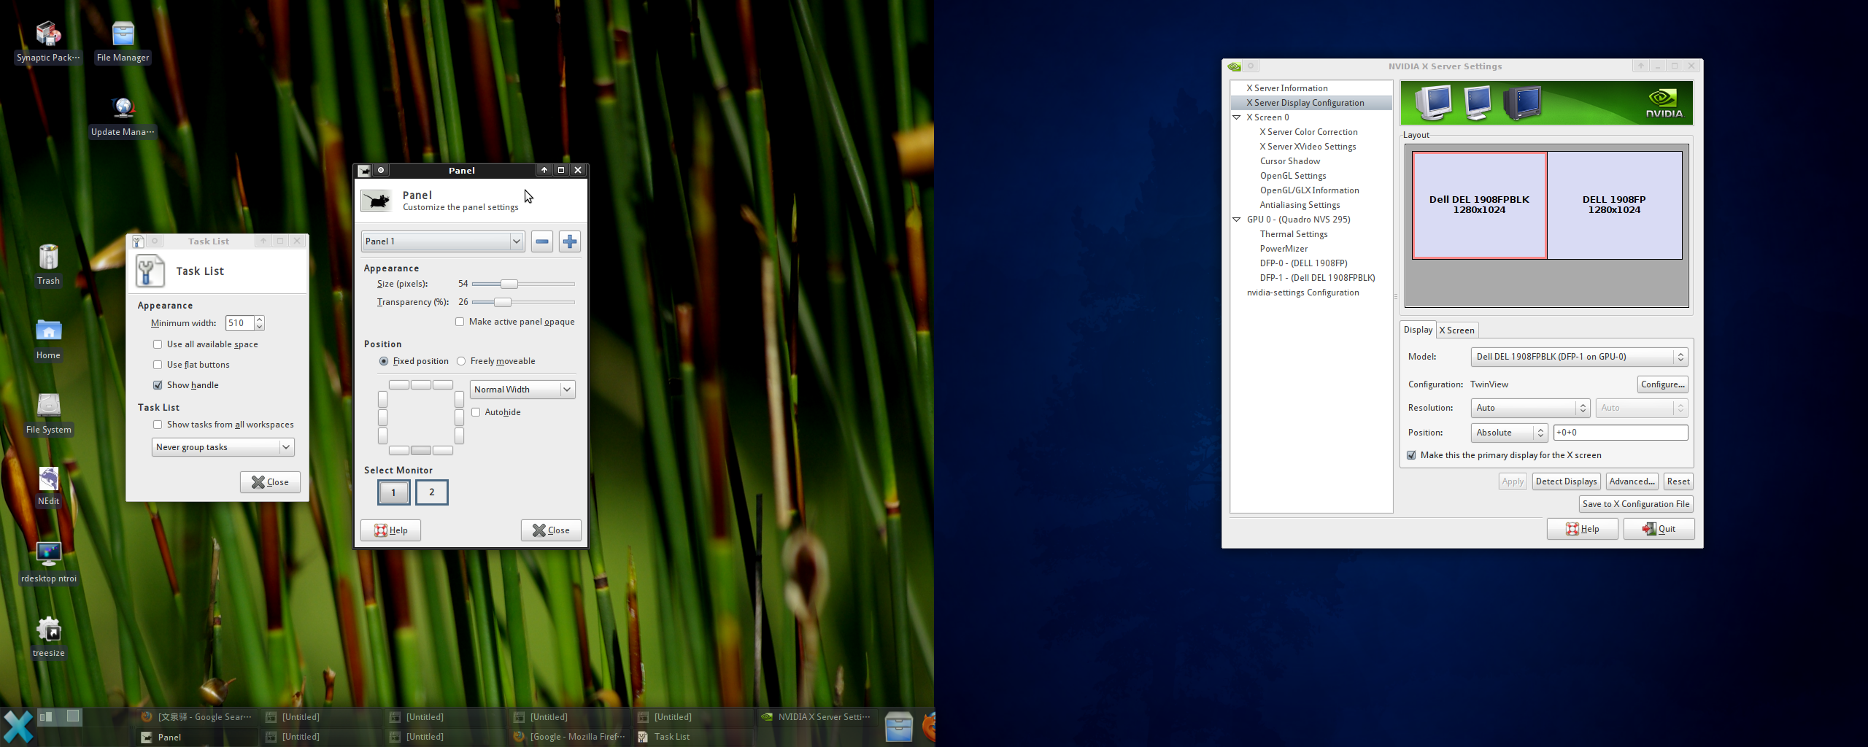
Task: Select the Freely moveable radio button
Action: (461, 361)
